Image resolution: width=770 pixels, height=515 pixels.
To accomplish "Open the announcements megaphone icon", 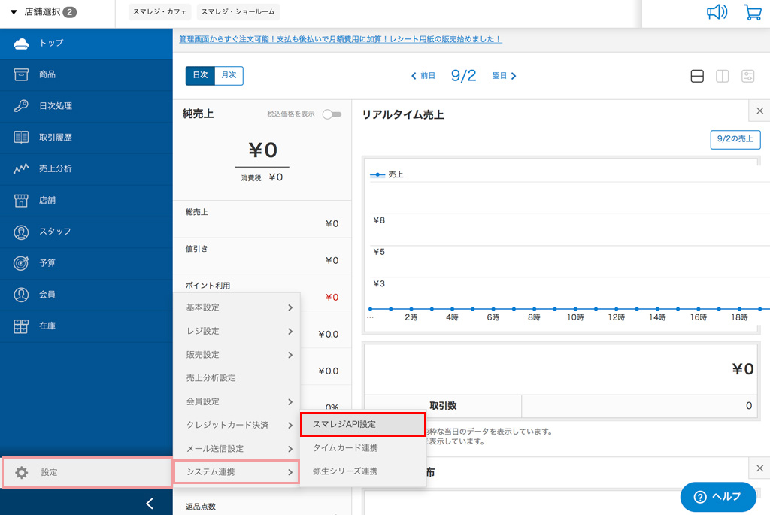I will (x=717, y=12).
